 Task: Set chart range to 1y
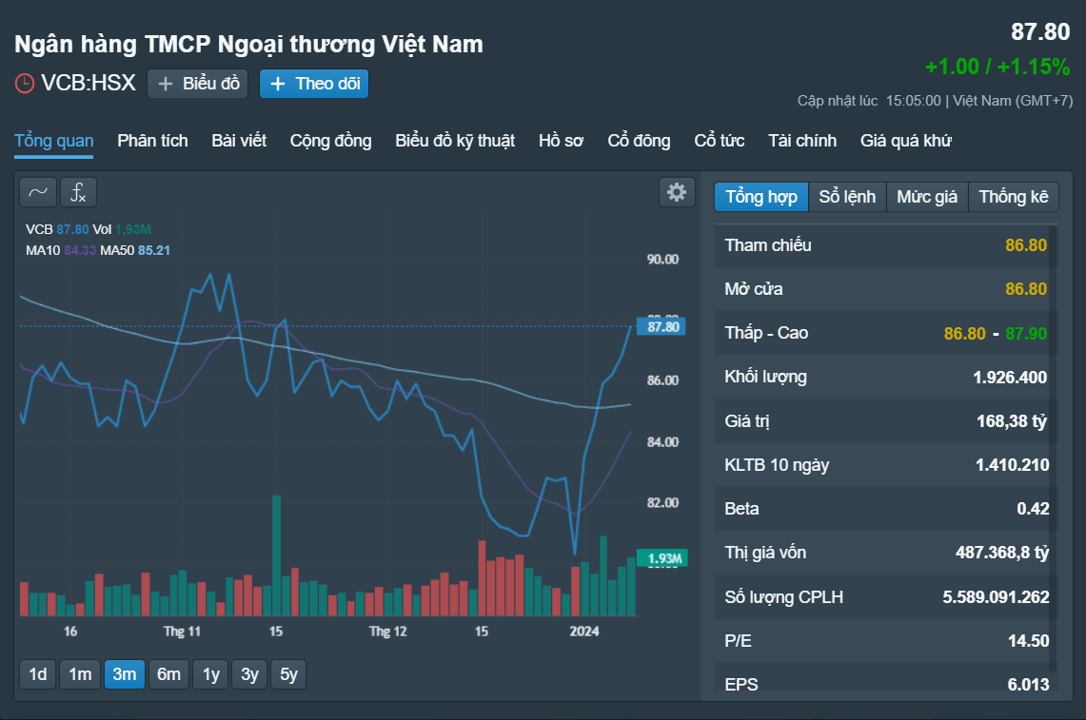tap(210, 674)
